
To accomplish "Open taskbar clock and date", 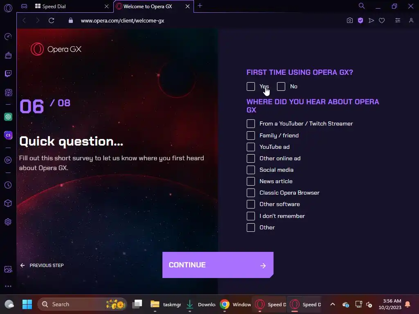I will 390,304.
